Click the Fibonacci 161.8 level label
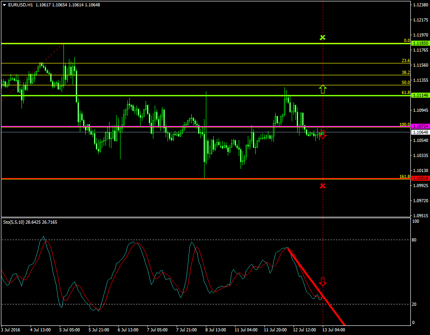430x335 pixels. tap(404, 176)
